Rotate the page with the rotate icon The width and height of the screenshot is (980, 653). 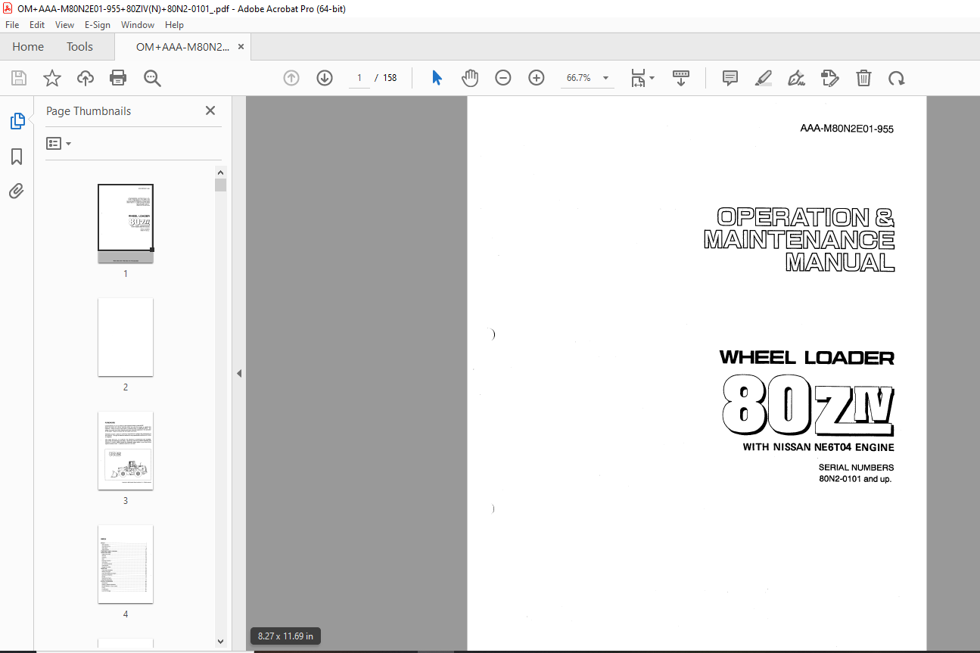897,78
